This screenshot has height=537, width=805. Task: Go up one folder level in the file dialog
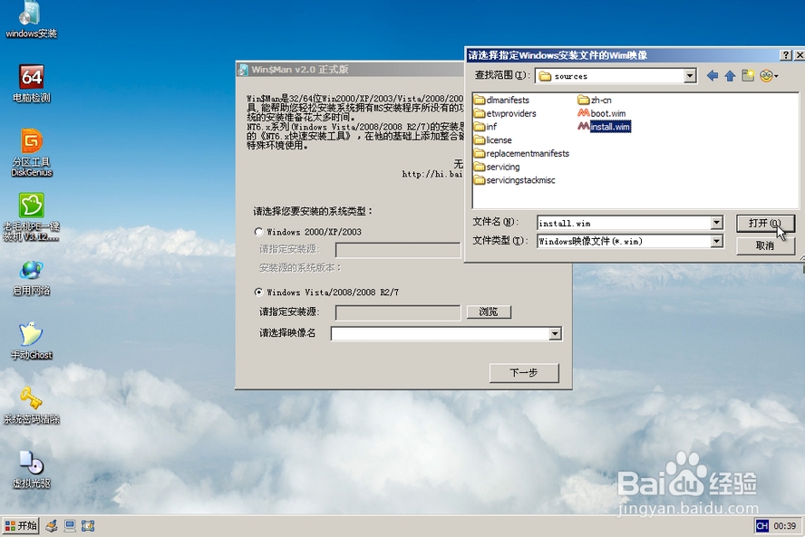[730, 76]
